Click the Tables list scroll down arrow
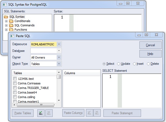 coord(59,101)
